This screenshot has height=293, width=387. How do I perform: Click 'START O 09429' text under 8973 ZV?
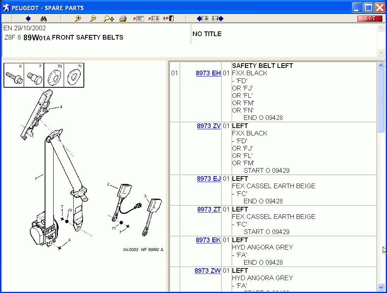pyautogui.click(x=267, y=171)
